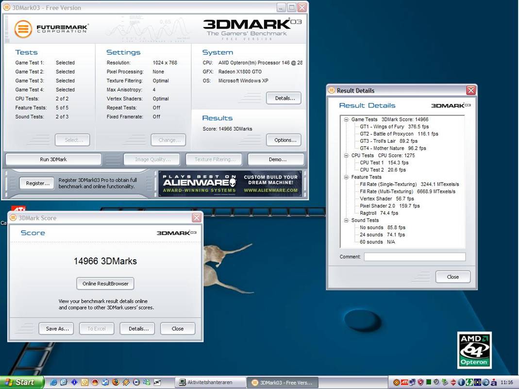Image resolution: width=519 pixels, height=389 pixels.
Task: Click the blue diamond info quick launch icon
Action: point(74,382)
